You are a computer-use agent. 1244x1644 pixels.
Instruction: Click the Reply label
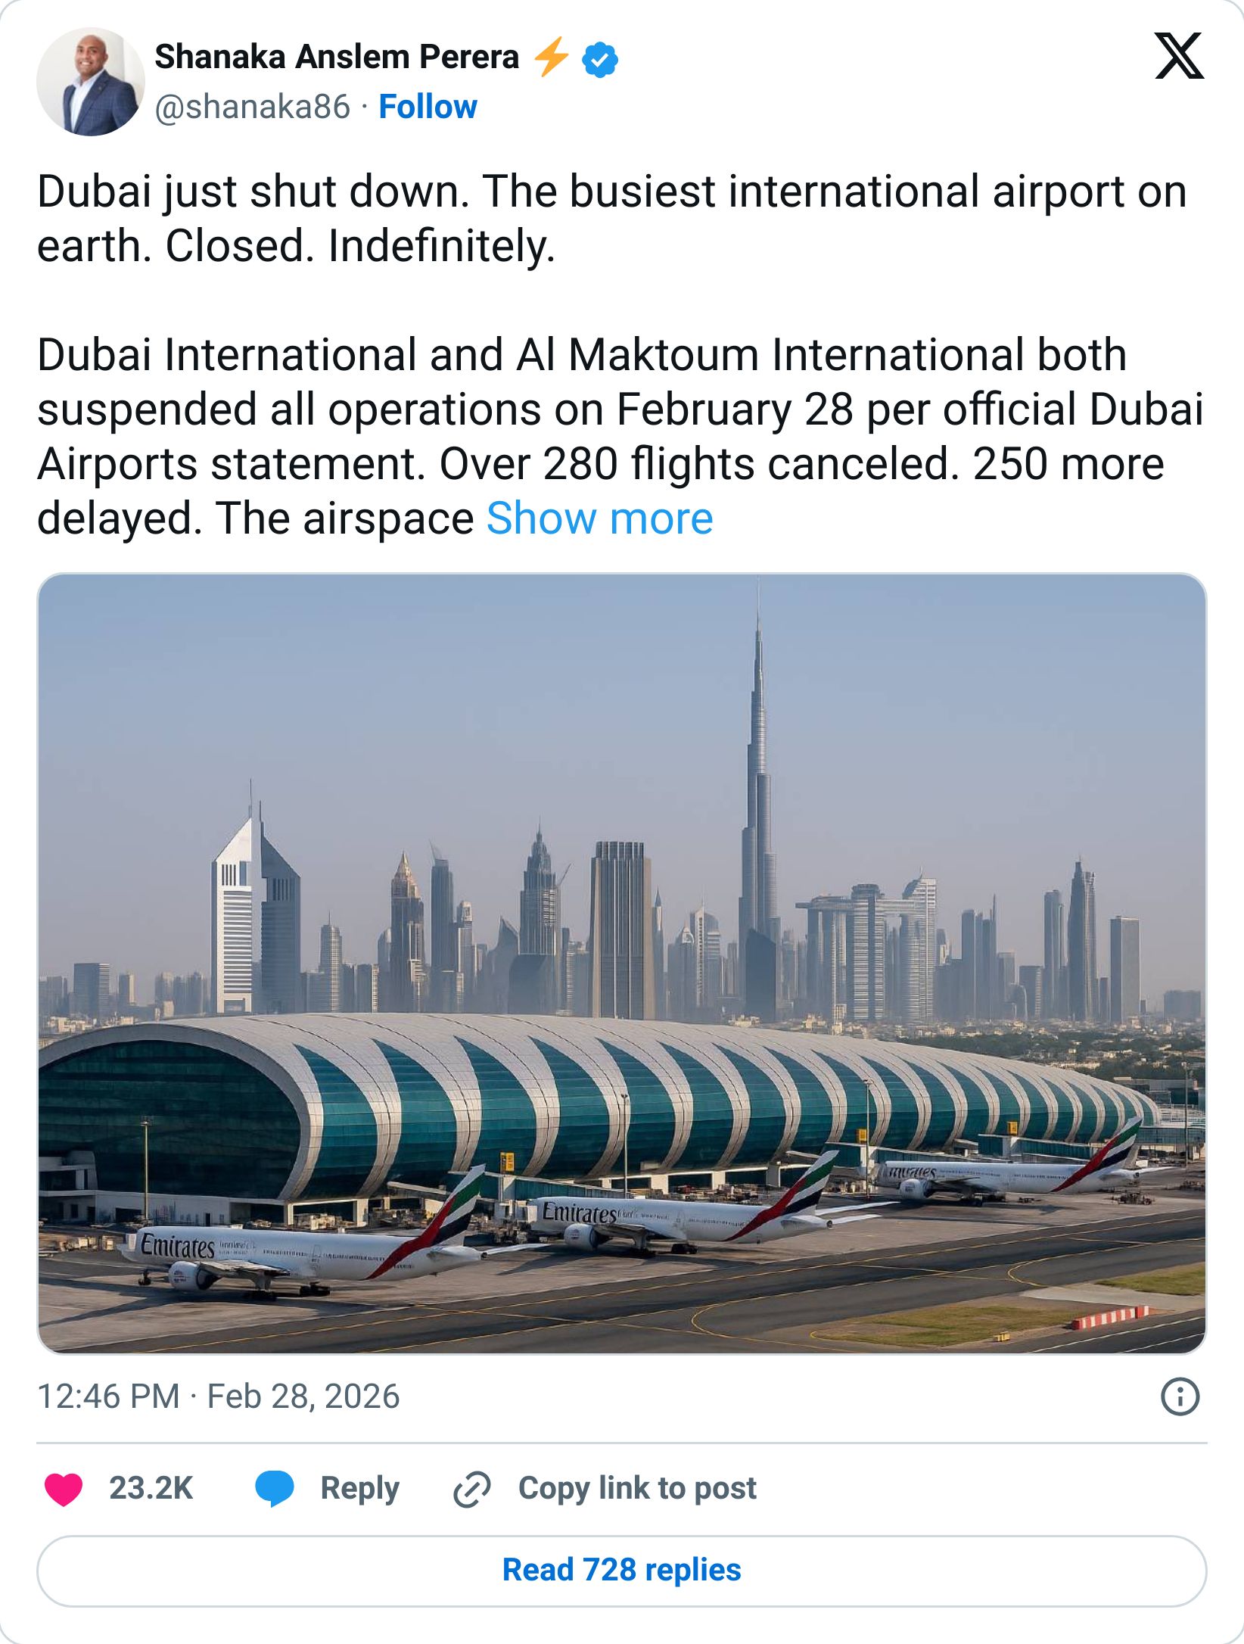coord(358,1487)
